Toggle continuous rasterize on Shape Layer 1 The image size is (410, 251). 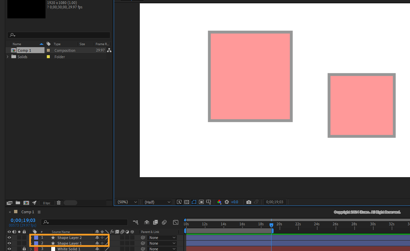102,243
